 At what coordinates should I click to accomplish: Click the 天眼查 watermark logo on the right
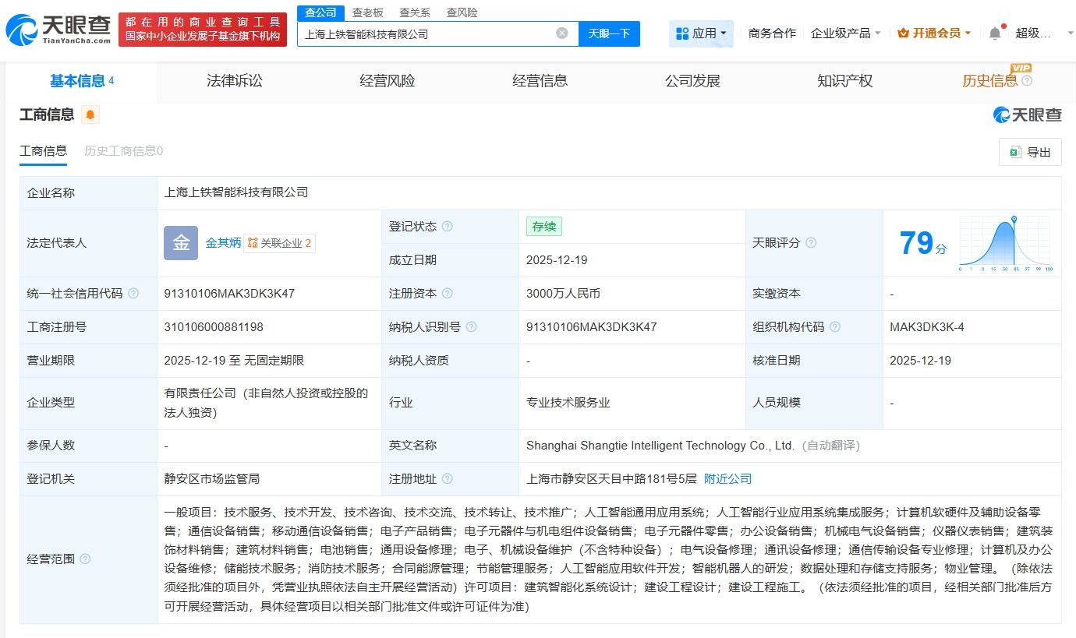pyautogui.click(x=1026, y=115)
